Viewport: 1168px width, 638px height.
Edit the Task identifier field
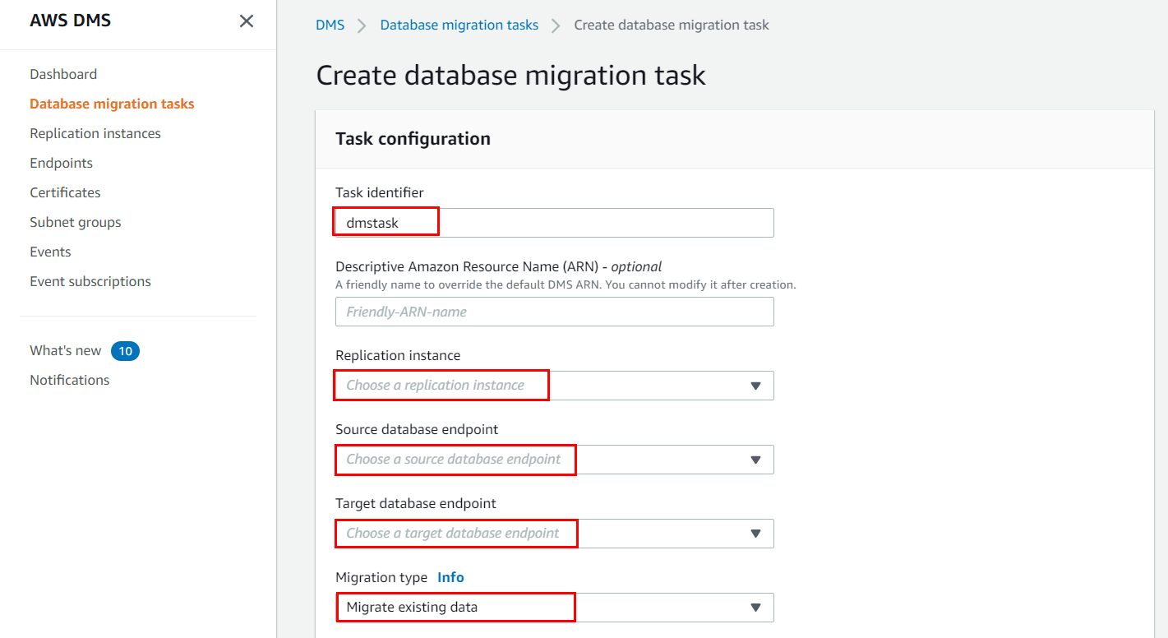(554, 222)
